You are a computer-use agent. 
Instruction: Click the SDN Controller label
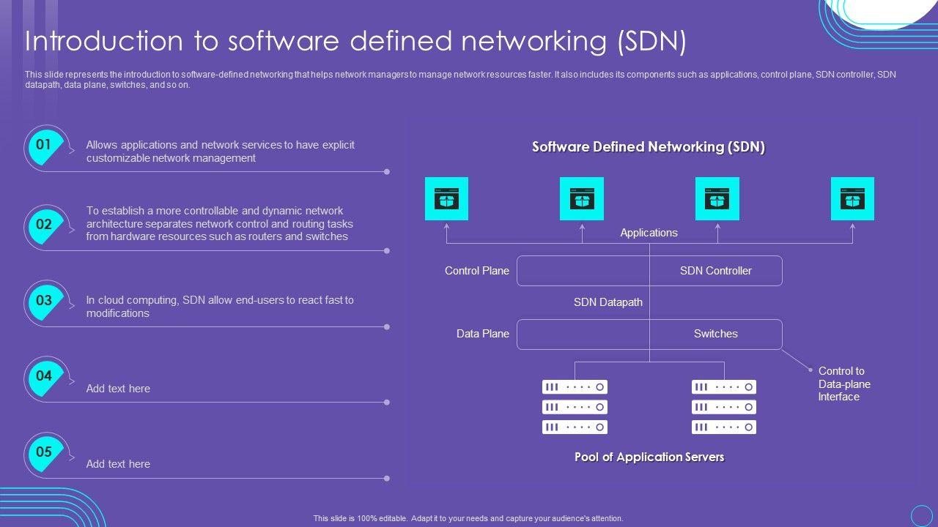tap(715, 271)
